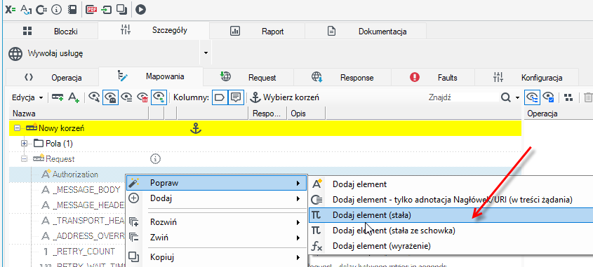Click the info icon in Request row

click(155, 159)
